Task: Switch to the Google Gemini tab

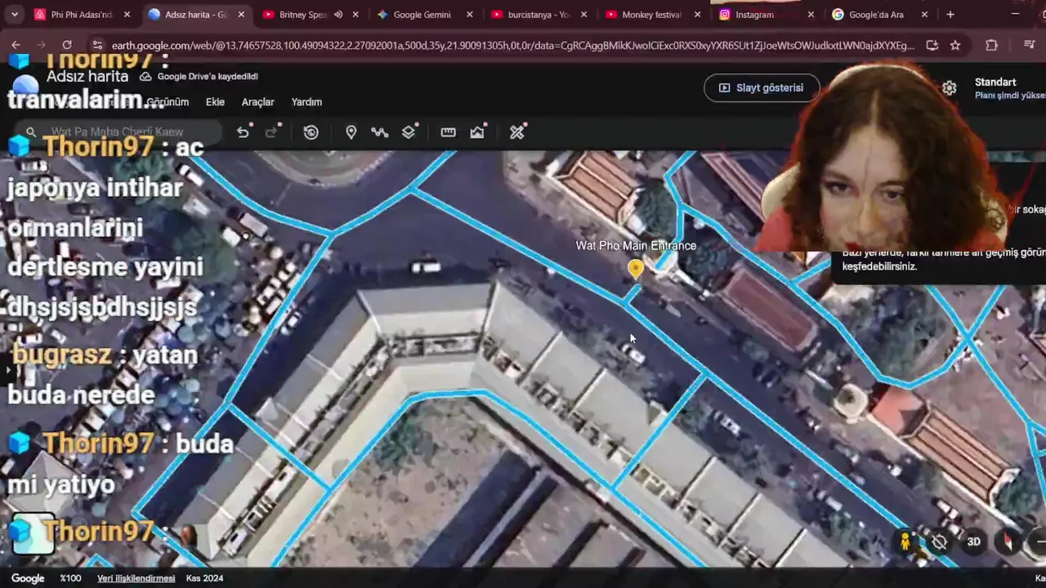Action: coord(424,15)
